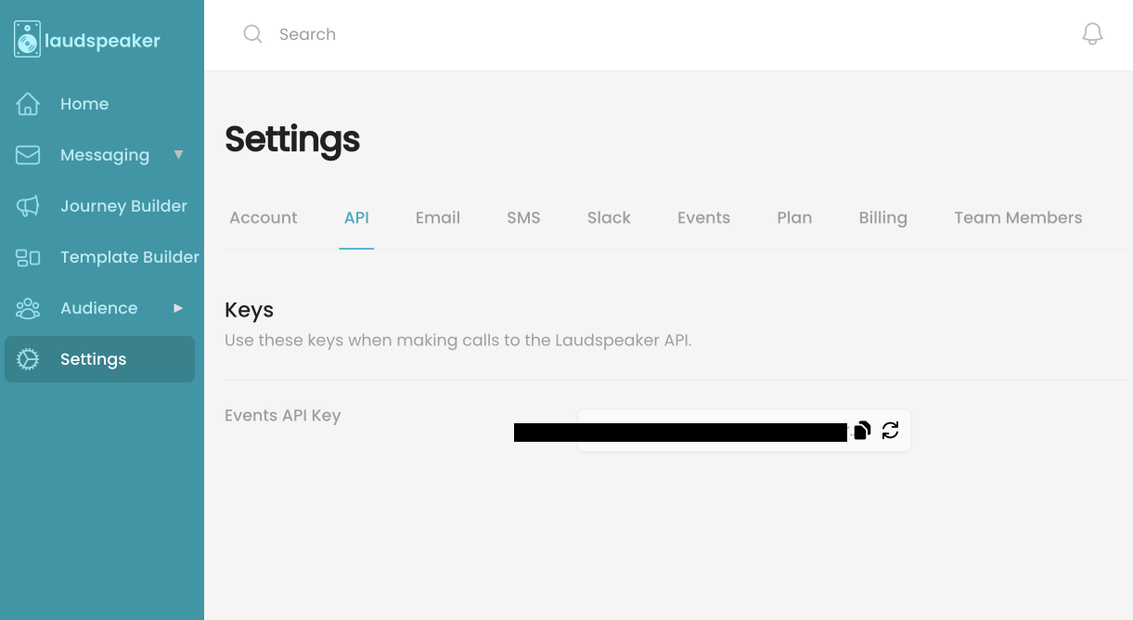Open notifications via the bell icon

pyautogui.click(x=1092, y=33)
